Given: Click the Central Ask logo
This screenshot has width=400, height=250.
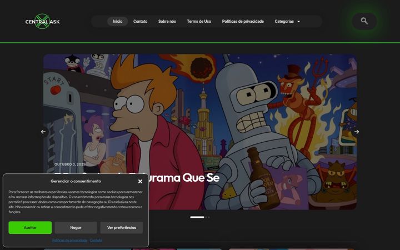Looking at the screenshot, I should tap(43, 22).
